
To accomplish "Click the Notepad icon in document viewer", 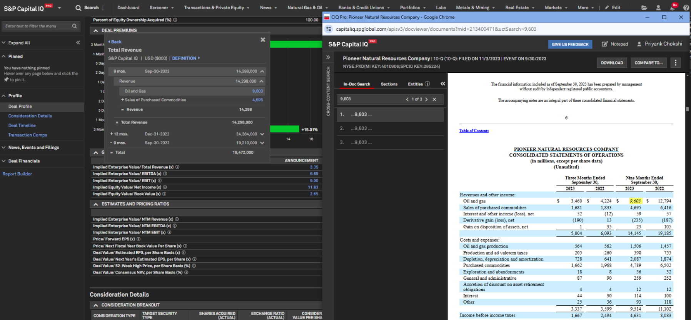I will pyautogui.click(x=605, y=44).
